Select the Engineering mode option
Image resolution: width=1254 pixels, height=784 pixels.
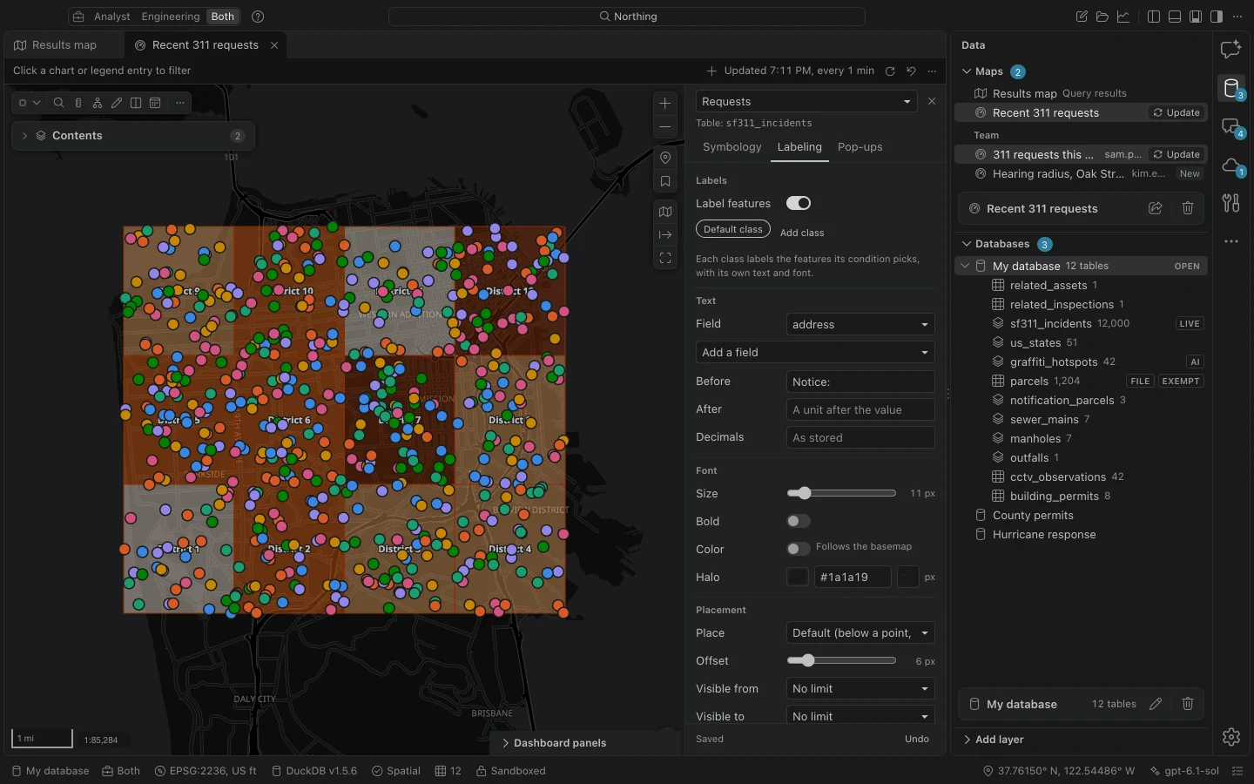171,17
